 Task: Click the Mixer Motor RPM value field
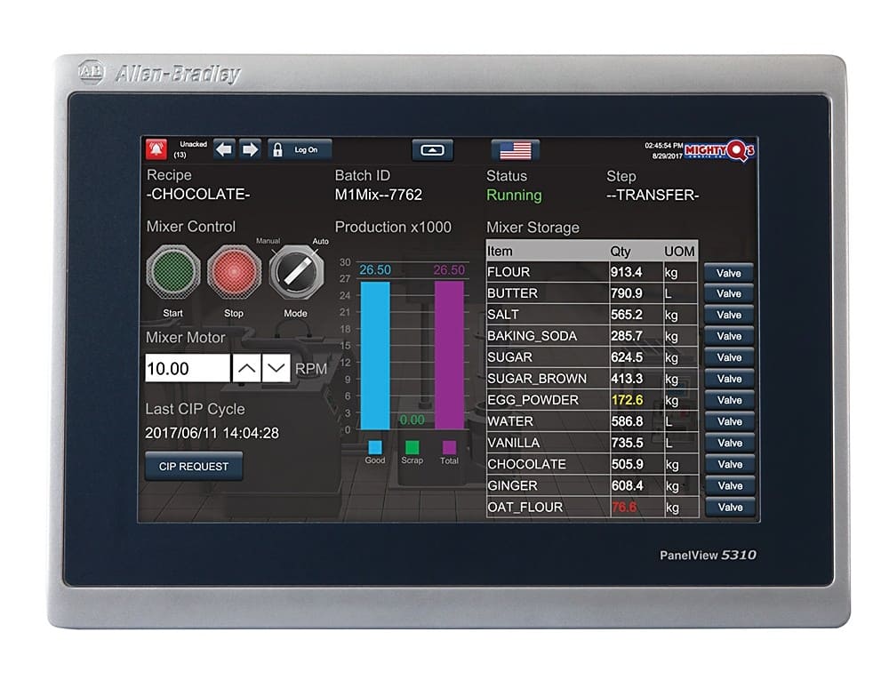(188, 368)
